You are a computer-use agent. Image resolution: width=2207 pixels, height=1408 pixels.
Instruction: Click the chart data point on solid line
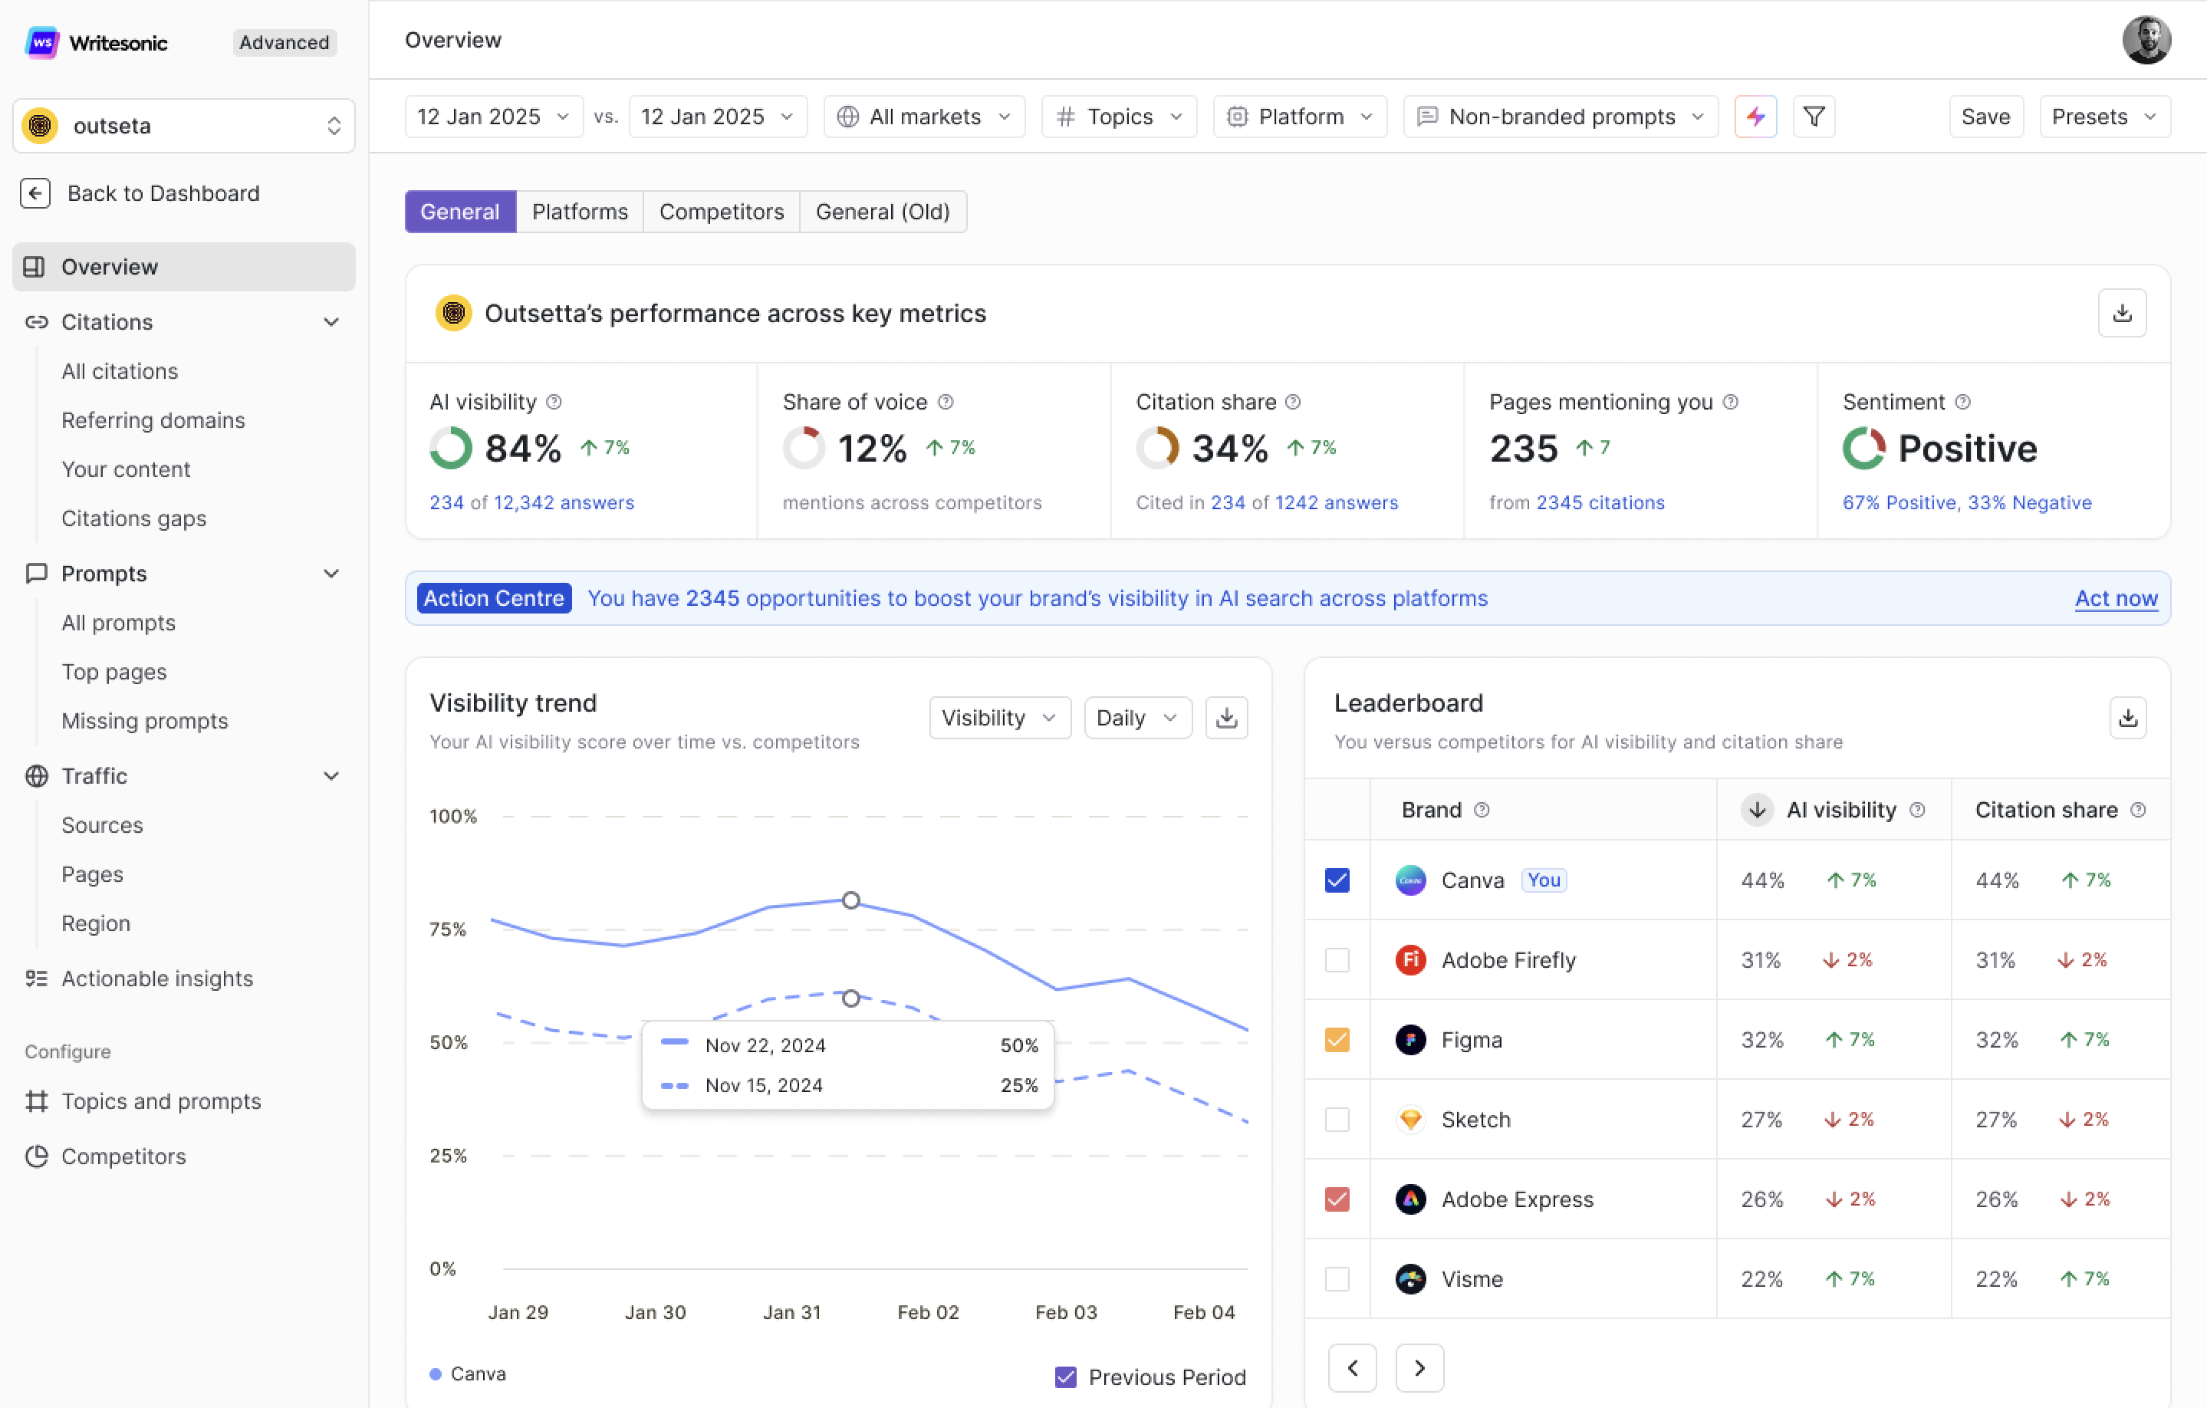click(850, 900)
